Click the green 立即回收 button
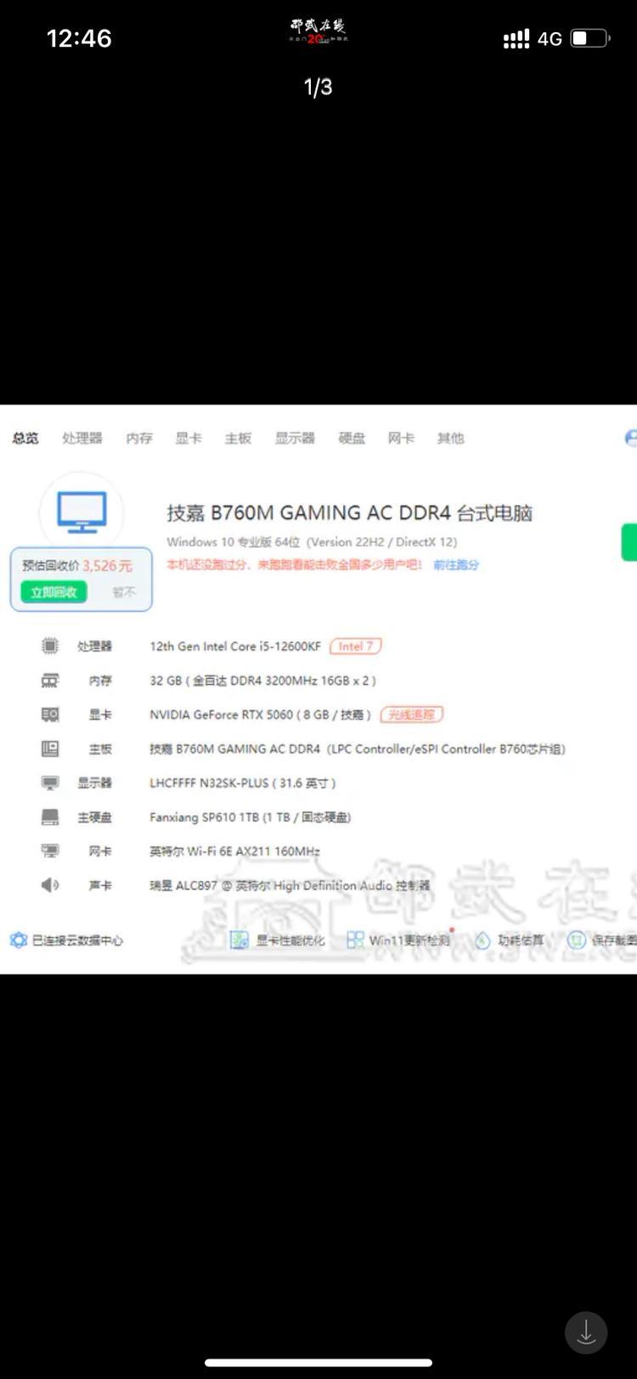The image size is (637, 1379). tap(54, 592)
